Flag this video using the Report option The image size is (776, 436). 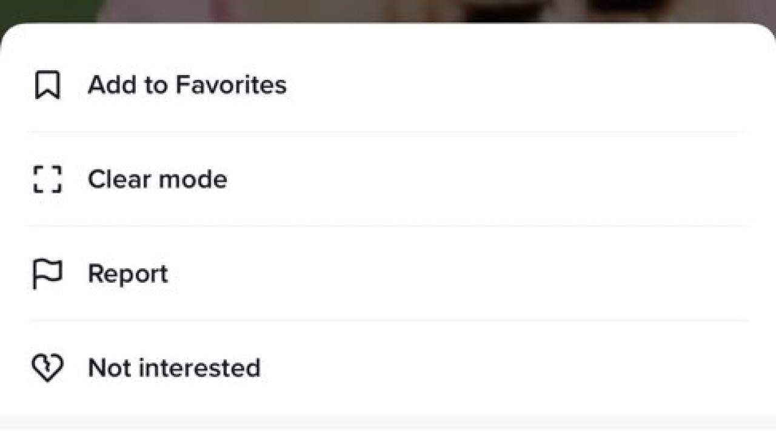pyautogui.click(x=127, y=274)
